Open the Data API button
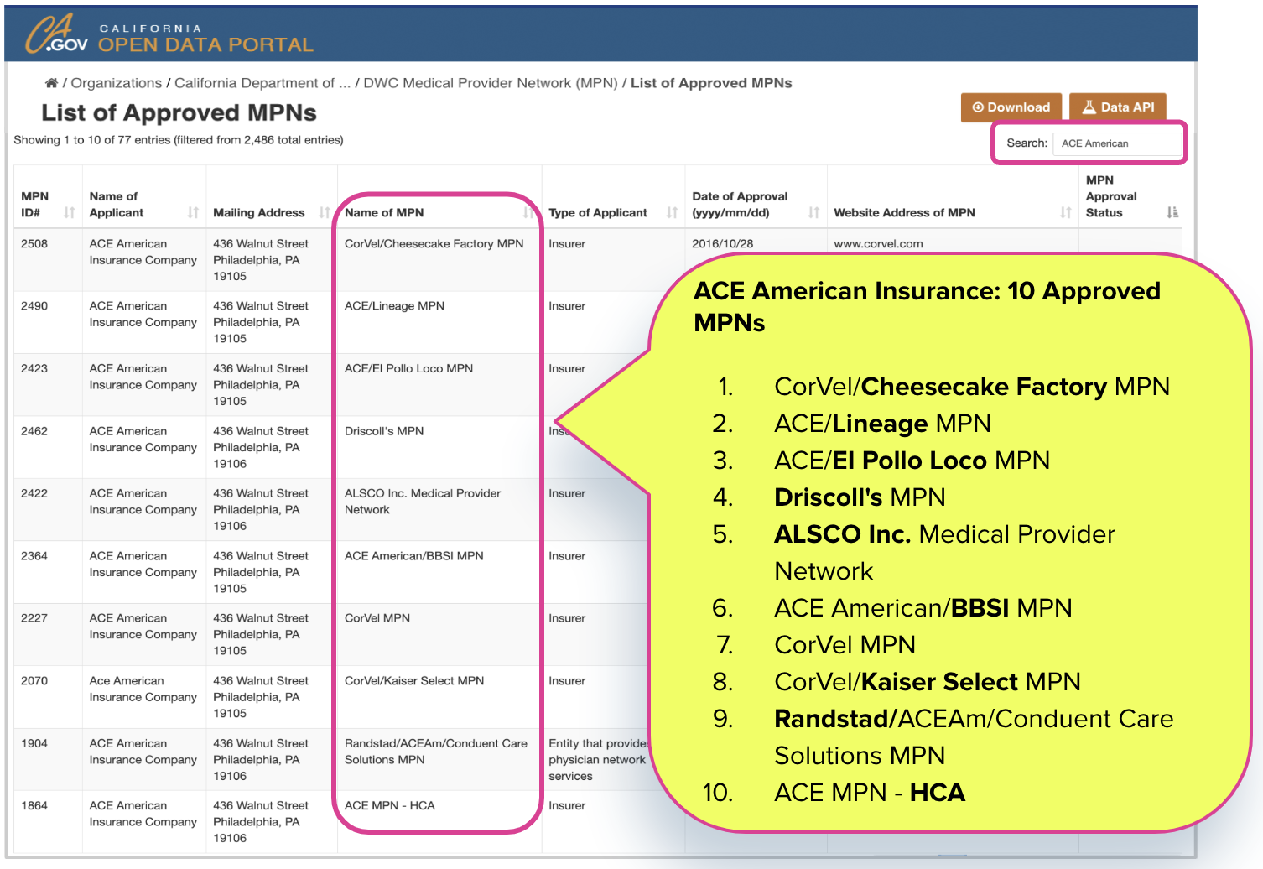 click(1118, 107)
